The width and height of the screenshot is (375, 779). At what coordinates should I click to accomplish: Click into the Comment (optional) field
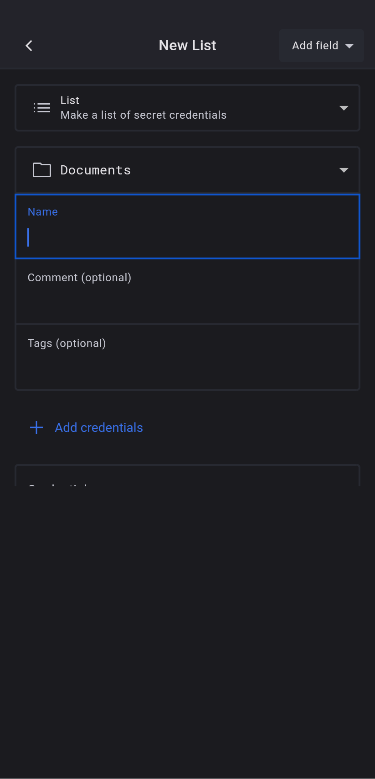click(x=187, y=292)
